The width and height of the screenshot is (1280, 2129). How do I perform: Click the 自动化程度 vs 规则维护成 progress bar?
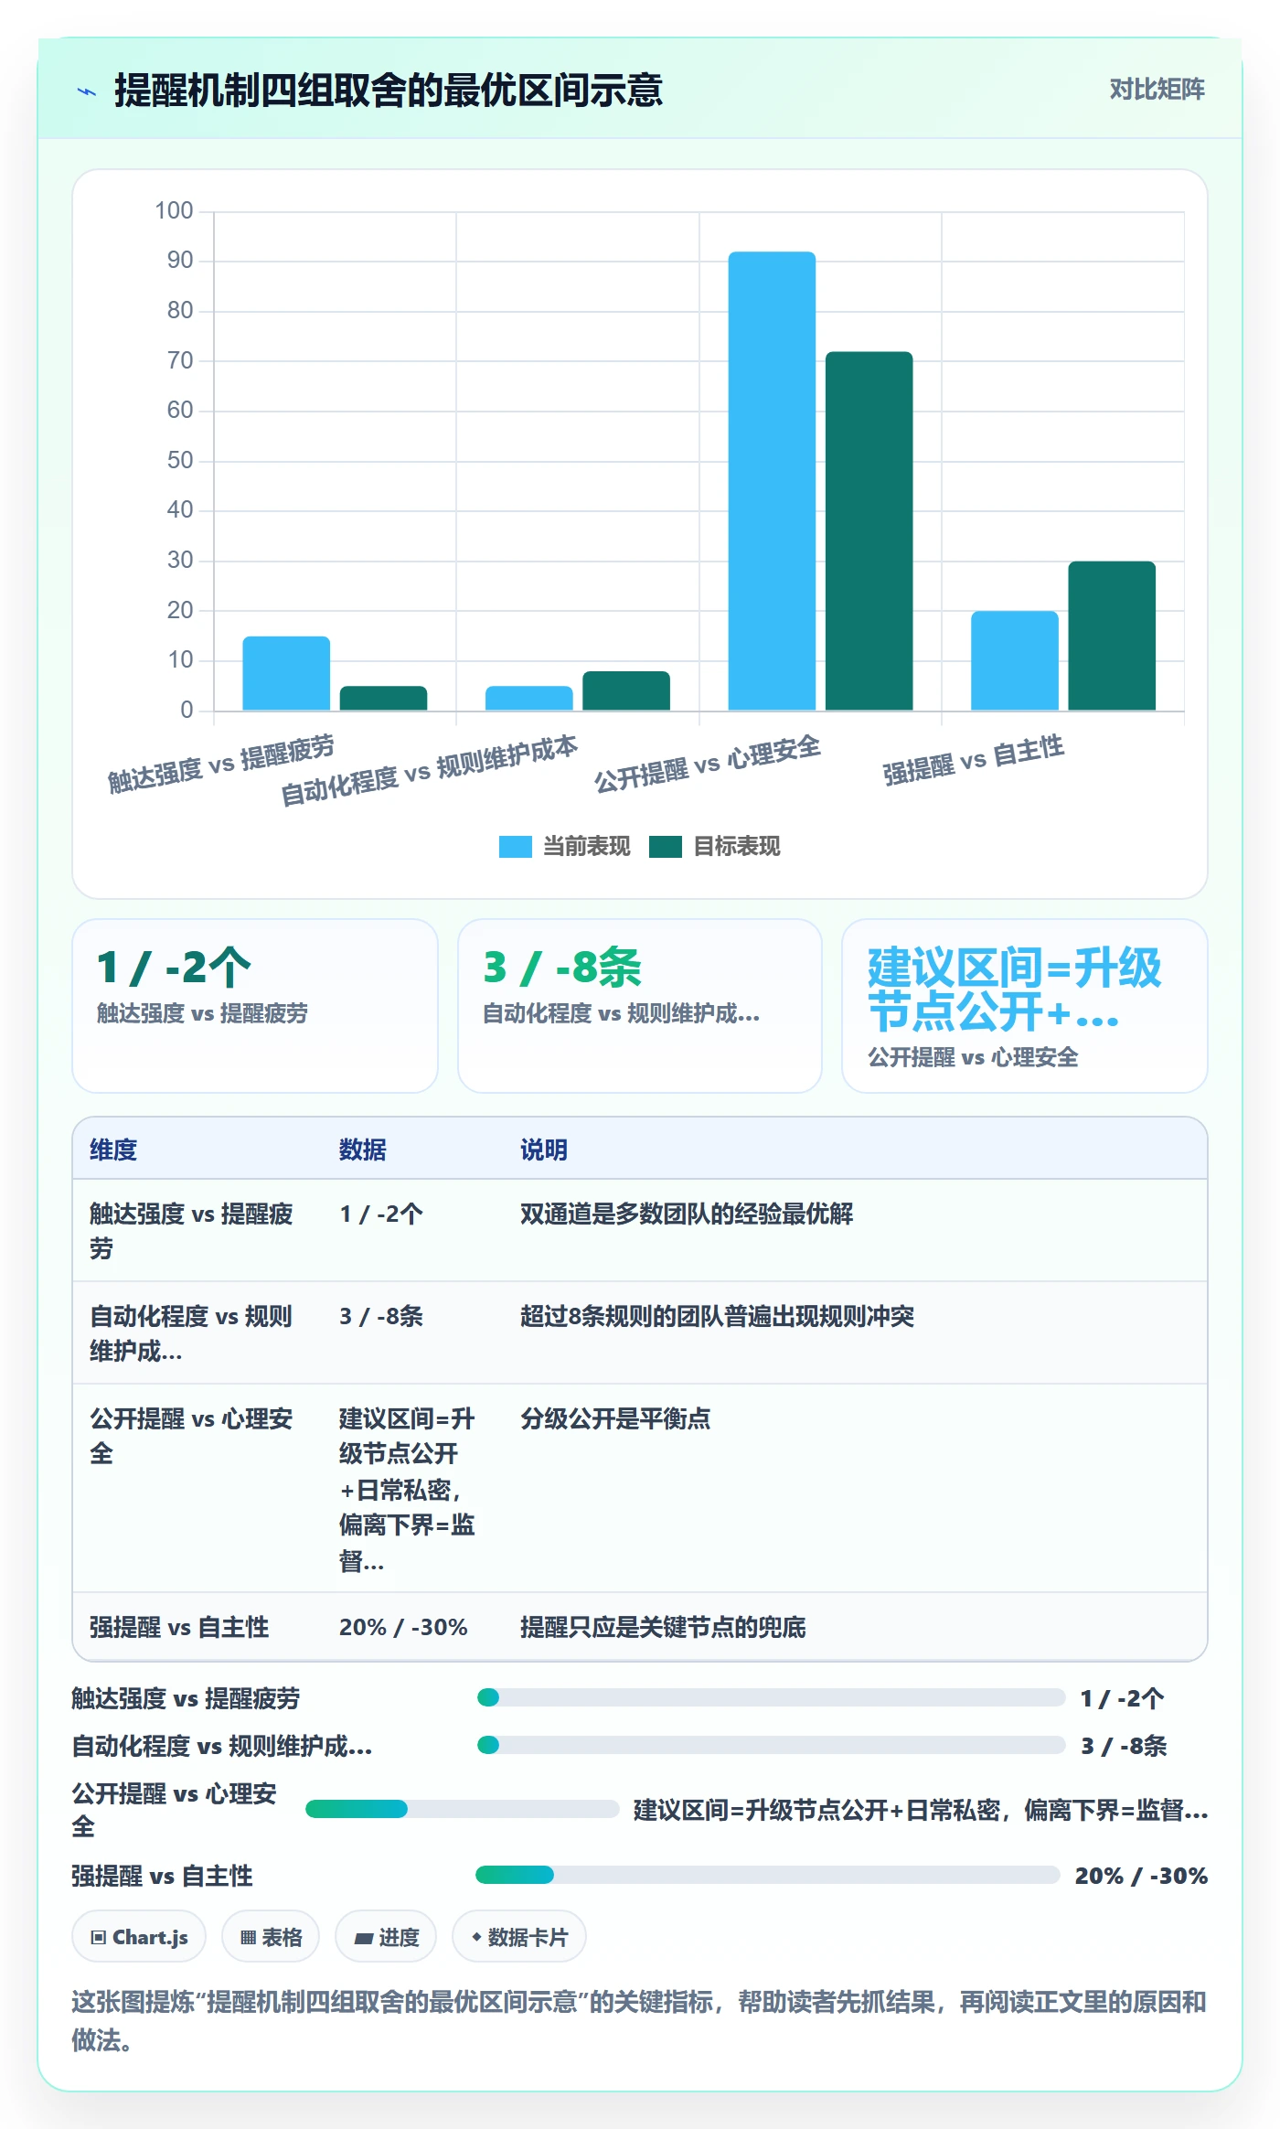771,1745
